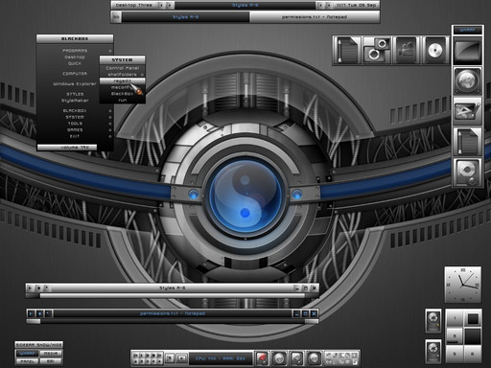Click the gears settings icon in top dock
Viewport: 491px width, 368px height.
pos(377,51)
